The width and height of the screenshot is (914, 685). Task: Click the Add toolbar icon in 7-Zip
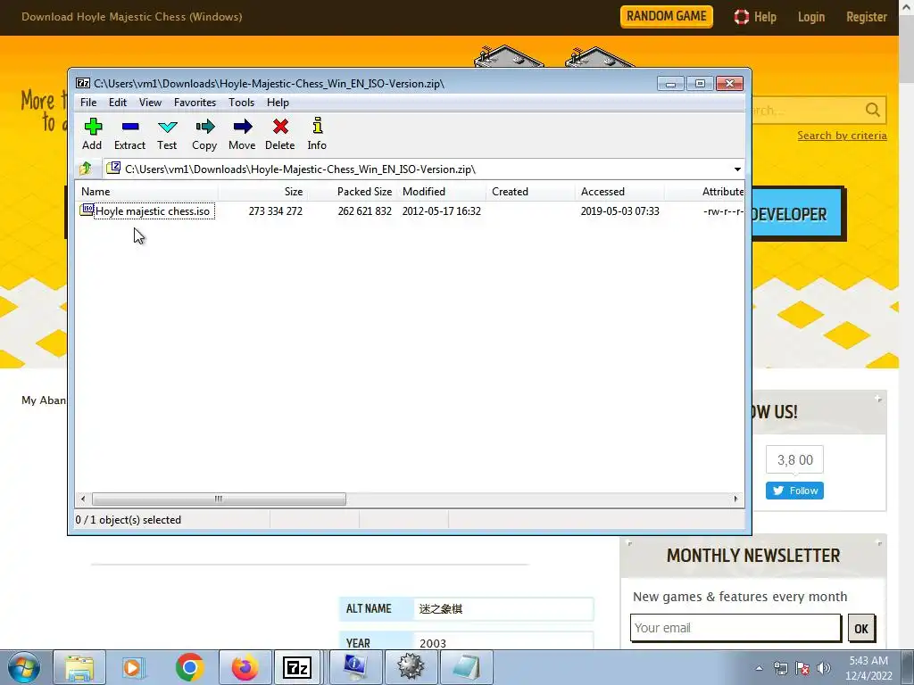coord(92,127)
